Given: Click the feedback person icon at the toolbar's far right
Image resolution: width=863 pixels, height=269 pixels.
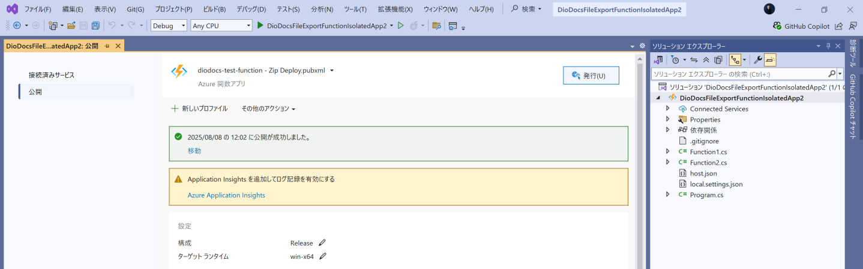Looking at the screenshot, I should pos(853,26).
